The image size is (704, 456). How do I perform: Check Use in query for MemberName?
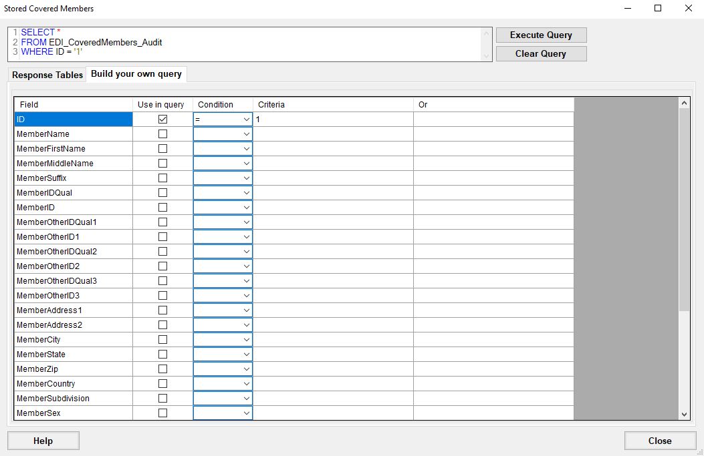162,134
